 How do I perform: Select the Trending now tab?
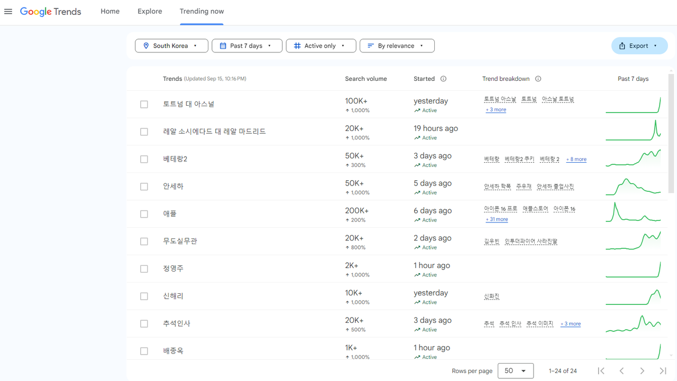click(202, 12)
